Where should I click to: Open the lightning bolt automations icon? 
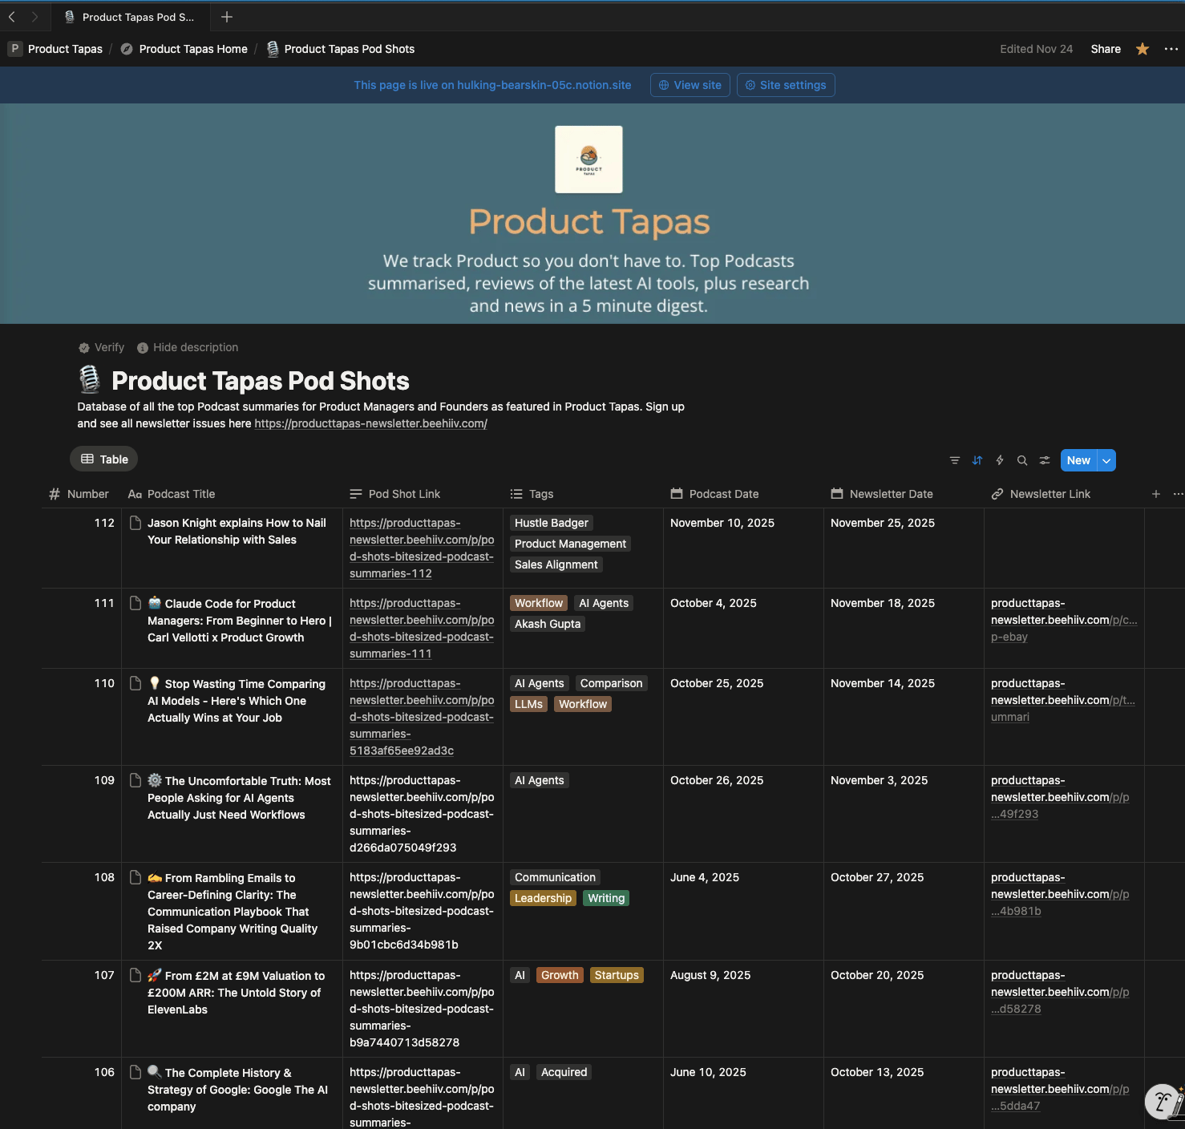[x=1000, y=460]
